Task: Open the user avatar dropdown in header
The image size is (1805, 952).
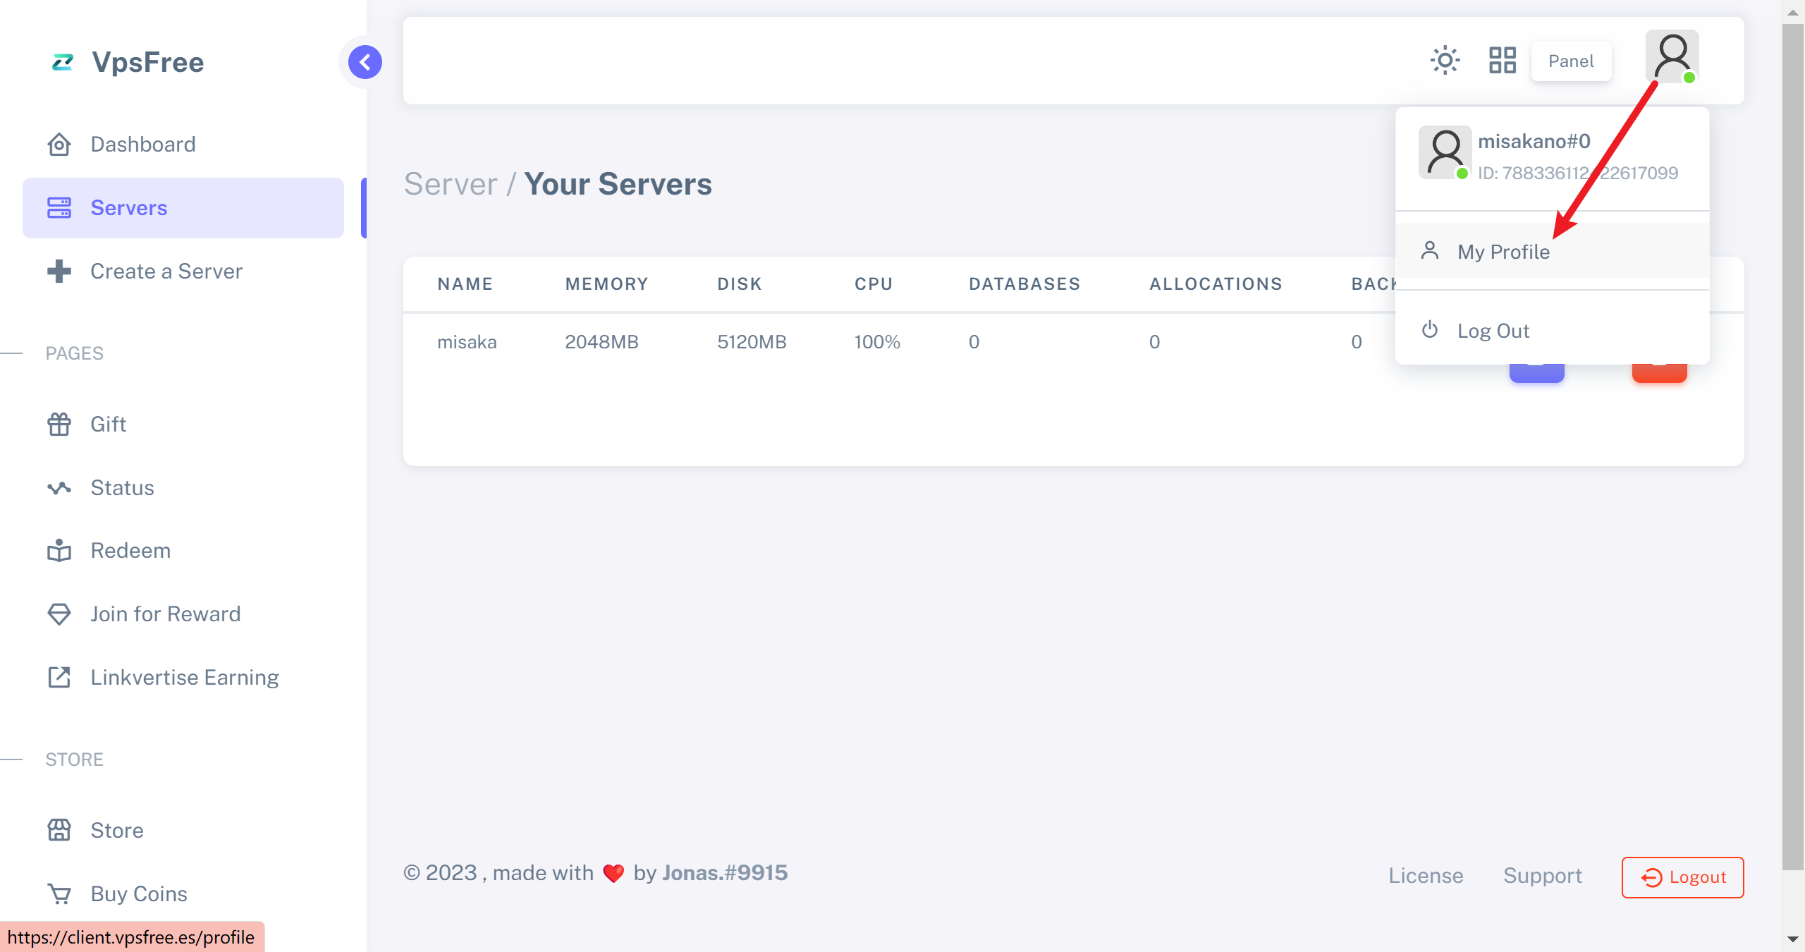Action: (x=1672, y=56)
